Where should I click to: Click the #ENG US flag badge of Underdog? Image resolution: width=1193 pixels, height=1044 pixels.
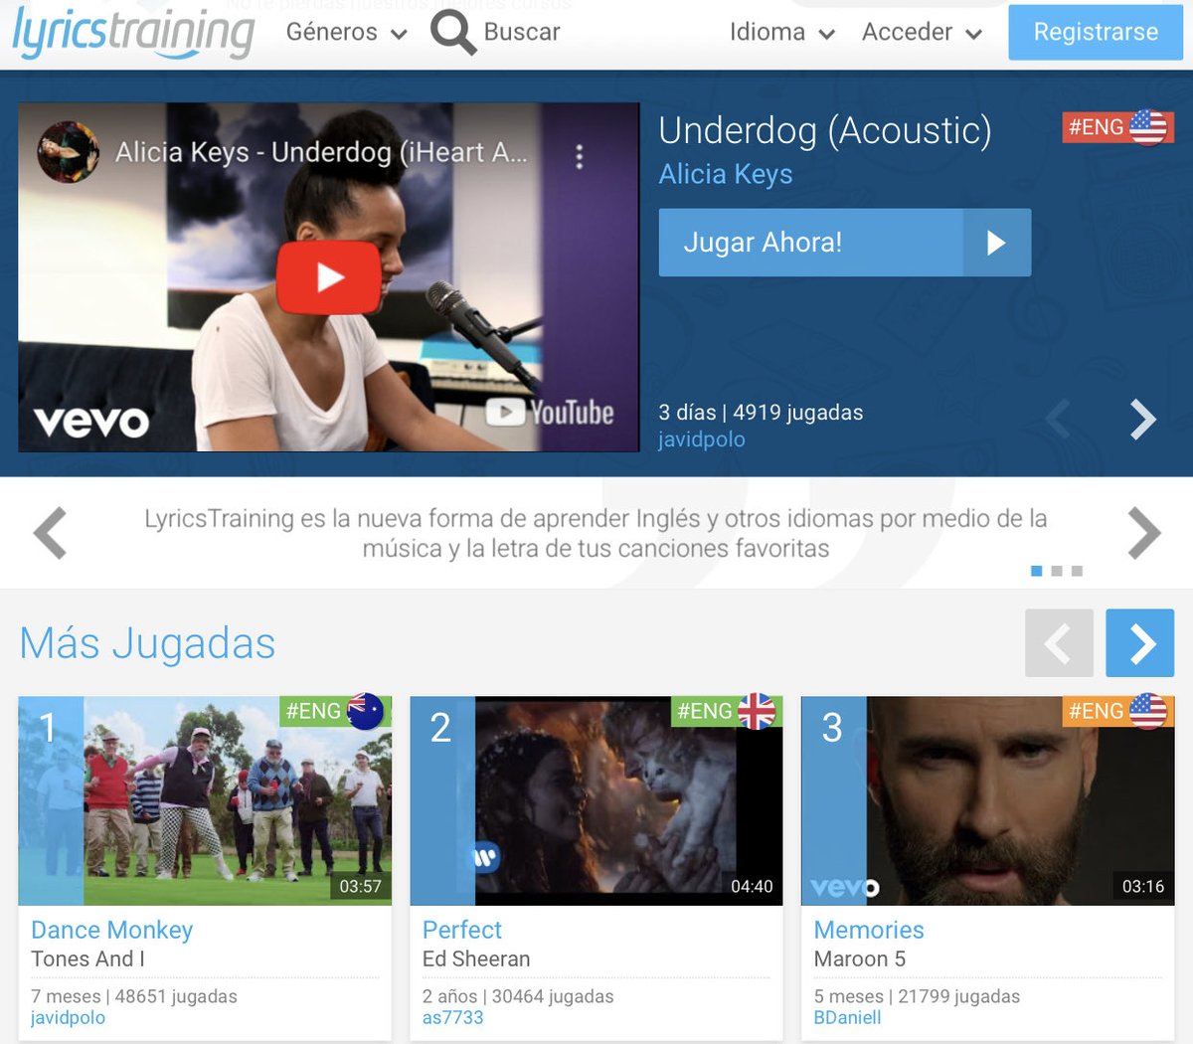[1117, 127]
